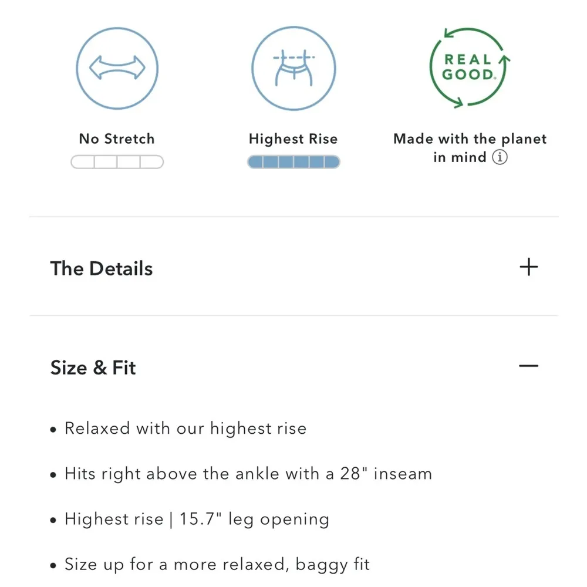Screen dimensions: 587x587
Task: Select the 28" inseam bullet text
Action: click(x=248, y=474)
